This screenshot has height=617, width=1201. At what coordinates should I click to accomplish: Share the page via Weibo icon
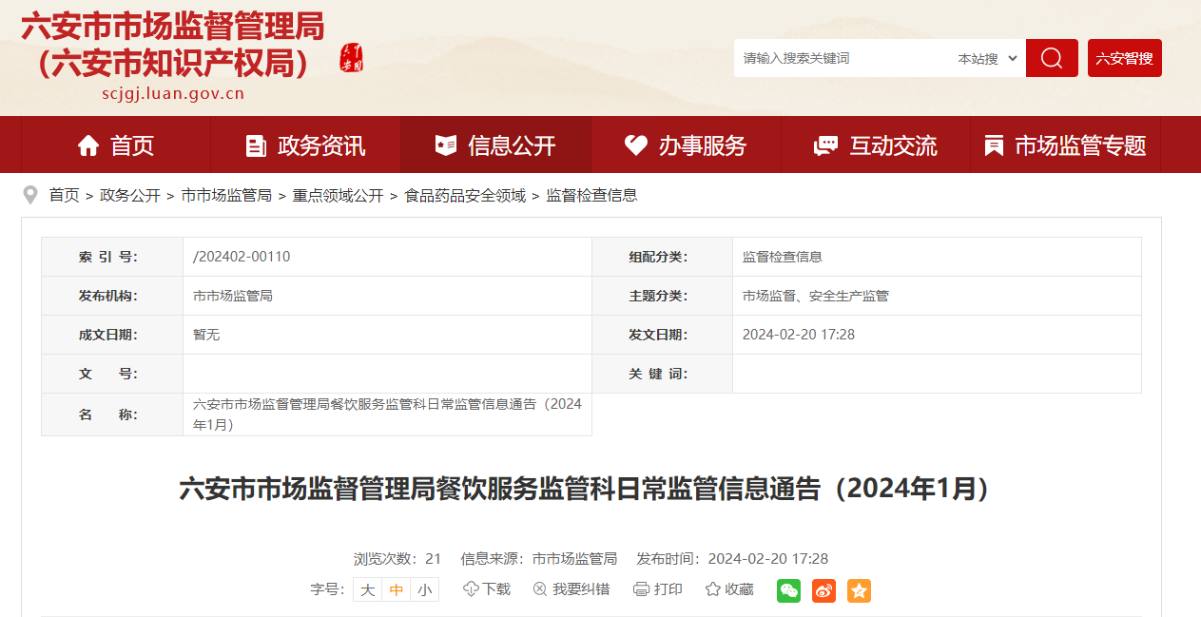coord(823,590)
